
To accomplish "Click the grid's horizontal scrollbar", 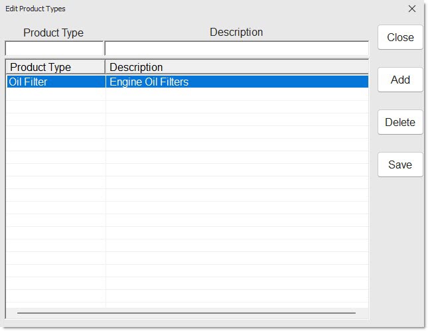I will point(186,312).
